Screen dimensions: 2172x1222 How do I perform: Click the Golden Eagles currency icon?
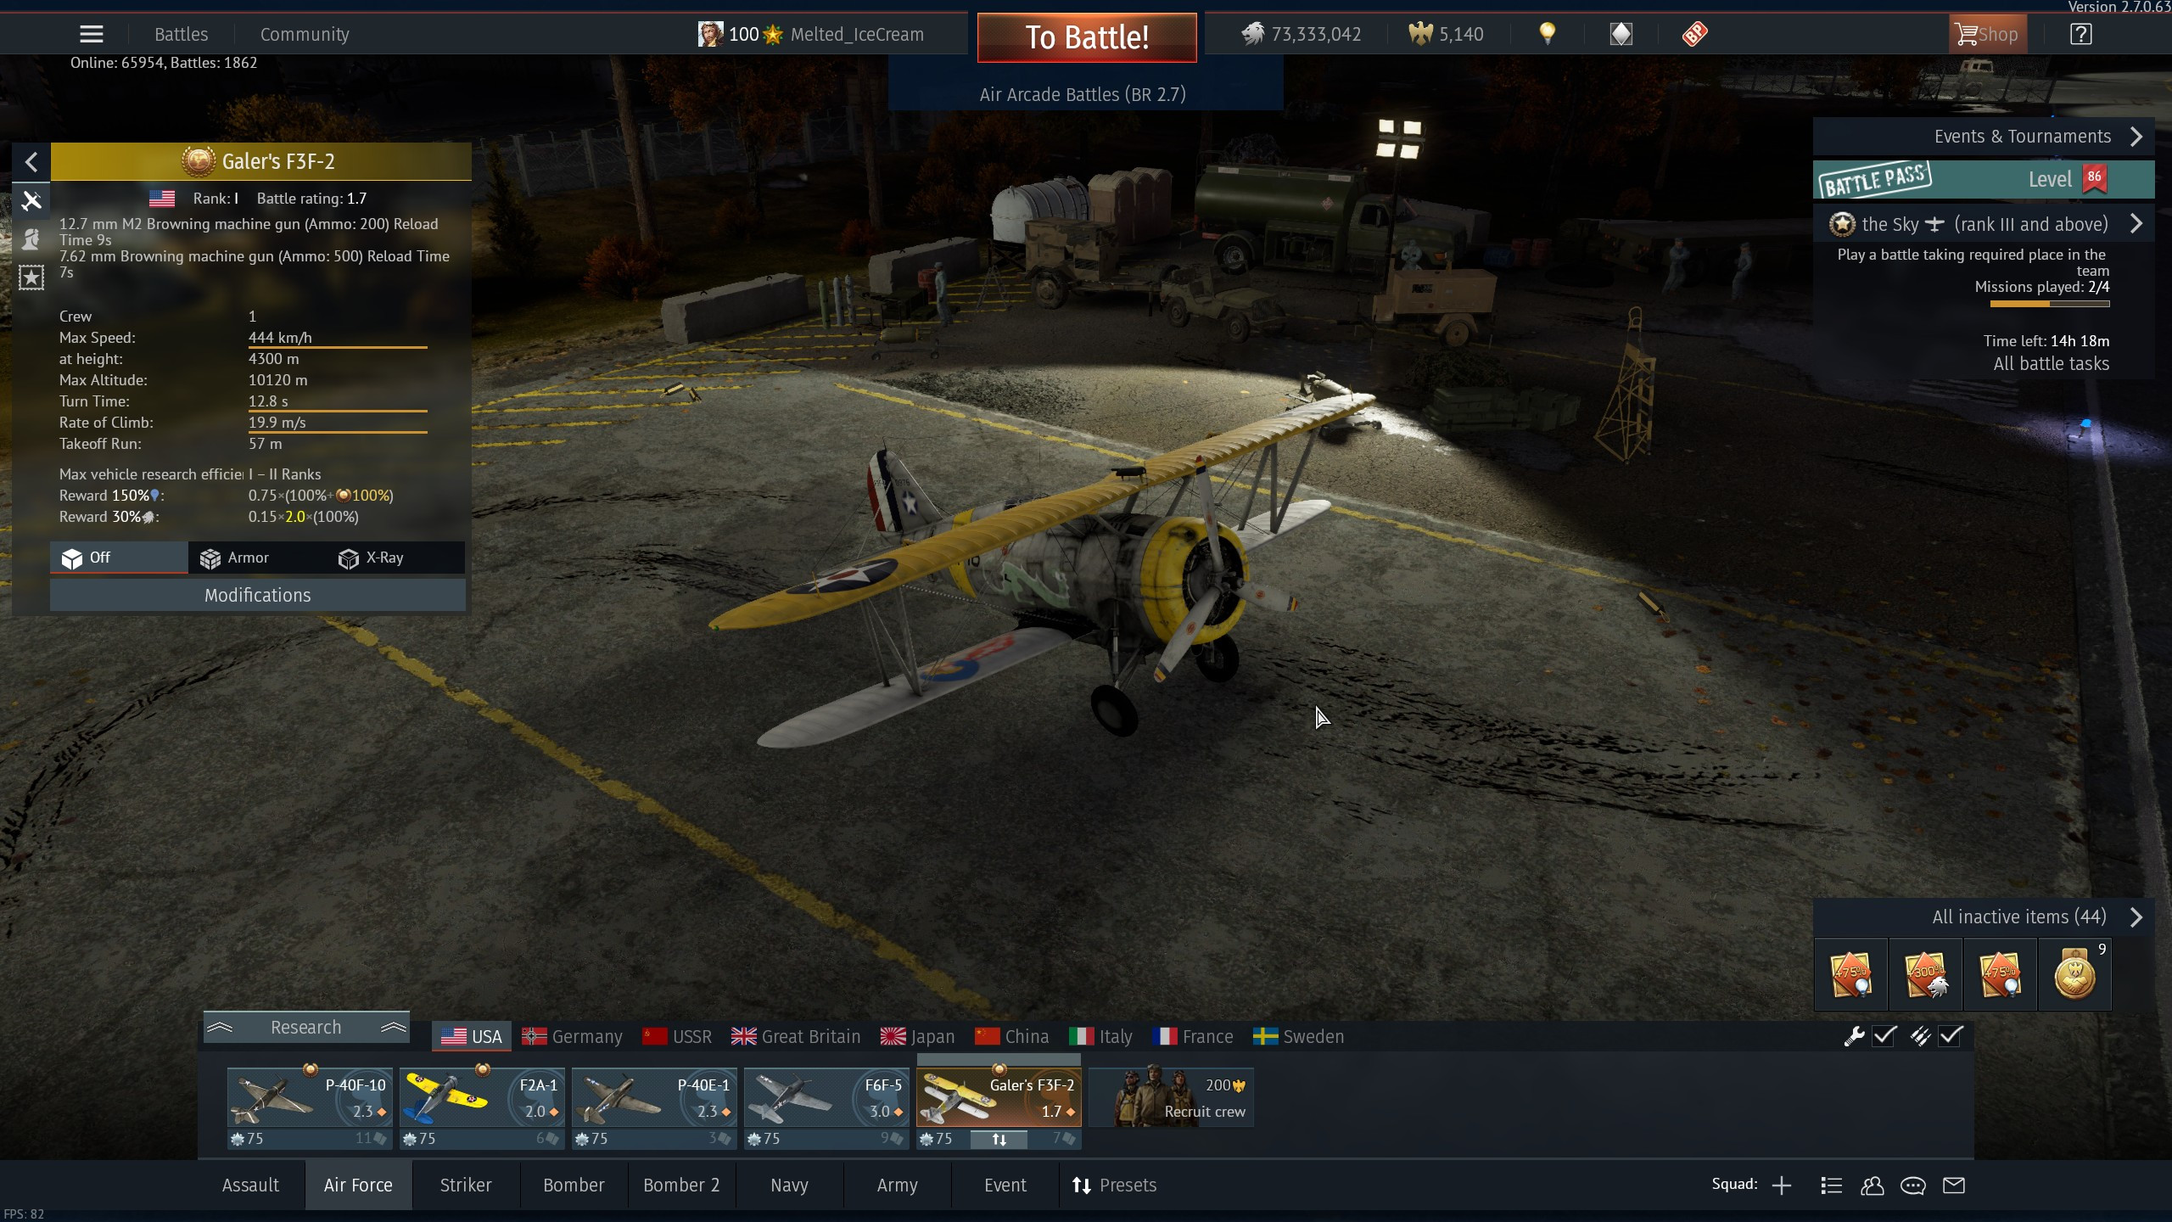1420,34
